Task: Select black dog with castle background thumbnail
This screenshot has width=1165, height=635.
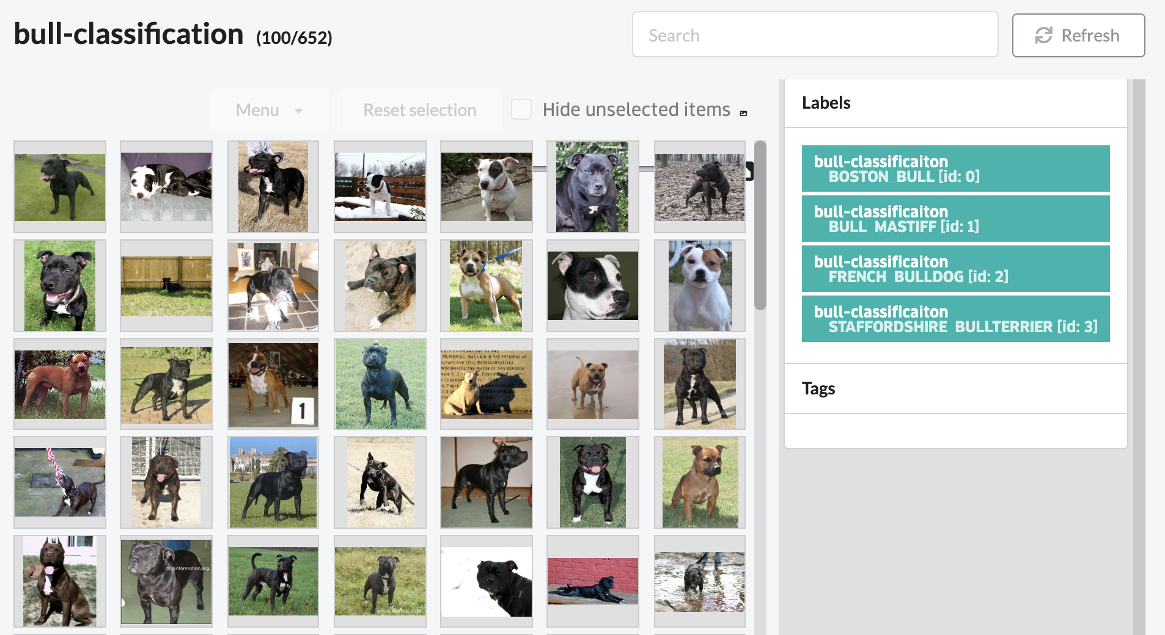Action: (x=273, y=482)
